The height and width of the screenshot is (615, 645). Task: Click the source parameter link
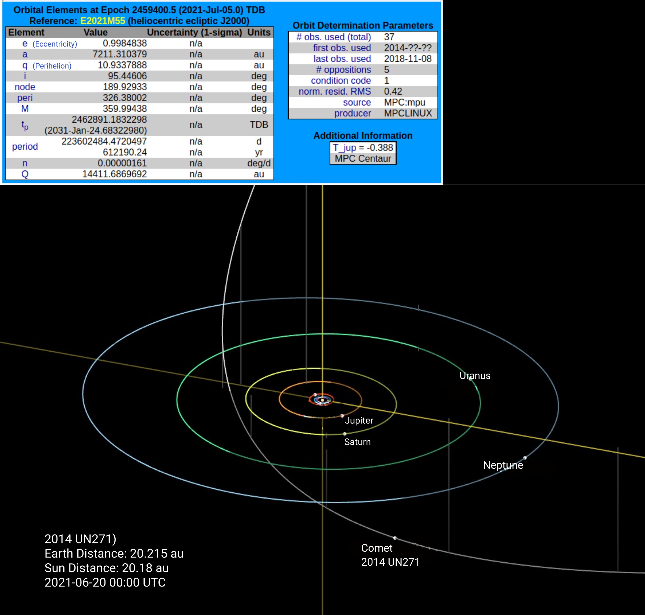tap(357, 102)
